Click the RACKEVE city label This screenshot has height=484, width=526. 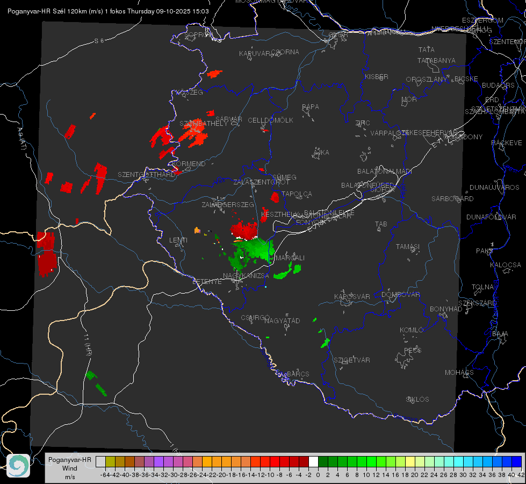tap(506, 143)
